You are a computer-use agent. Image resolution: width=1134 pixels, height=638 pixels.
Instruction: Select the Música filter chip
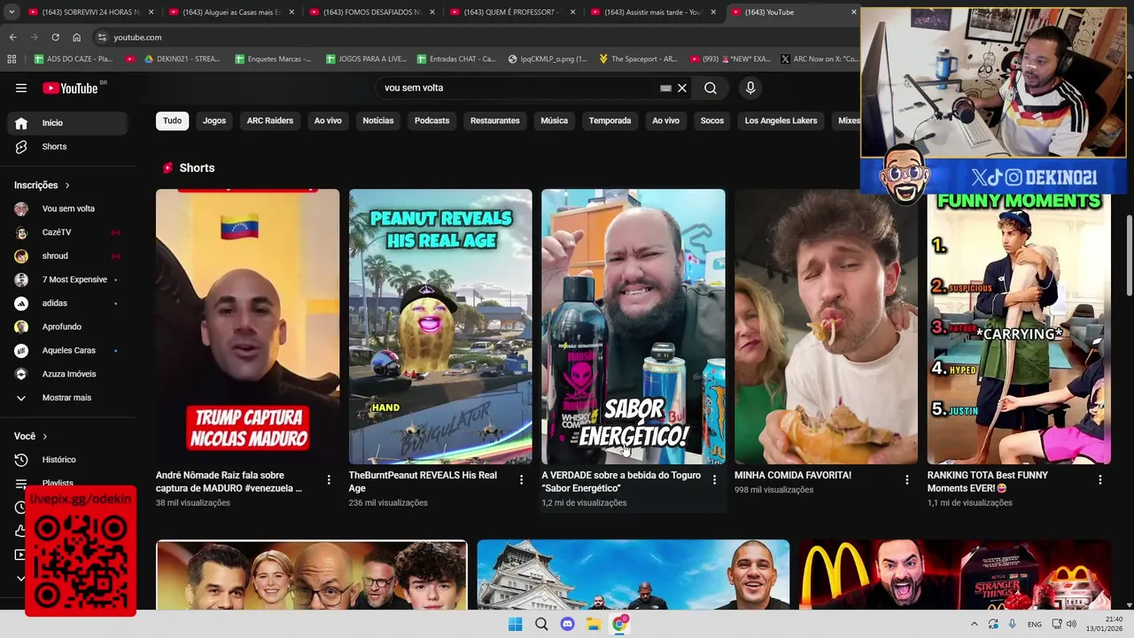point(555,121)
